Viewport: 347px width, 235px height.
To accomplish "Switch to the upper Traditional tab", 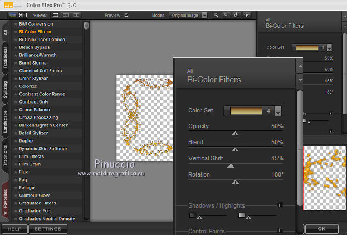I will pos(6,58).
